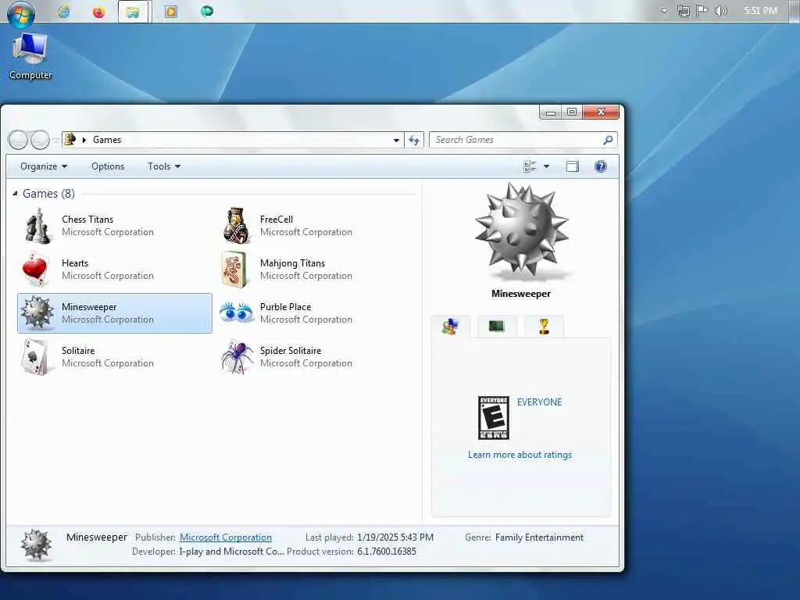Click the details pane Minesweeper icon

pyautogui.click(x=36, y=545)
